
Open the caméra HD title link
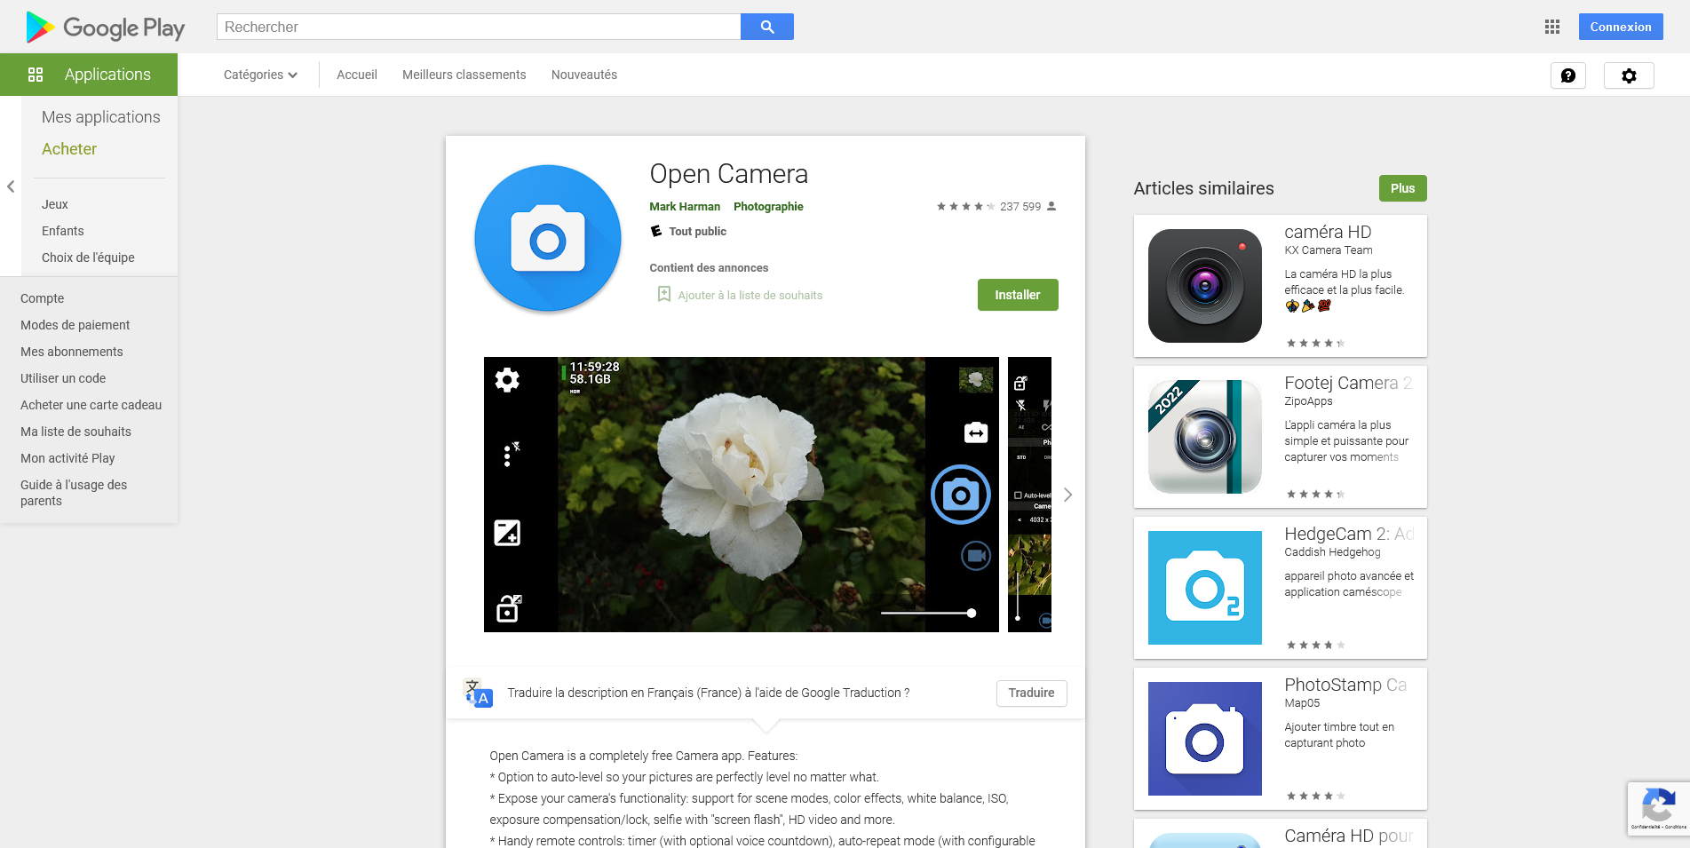click(1328, 232)
